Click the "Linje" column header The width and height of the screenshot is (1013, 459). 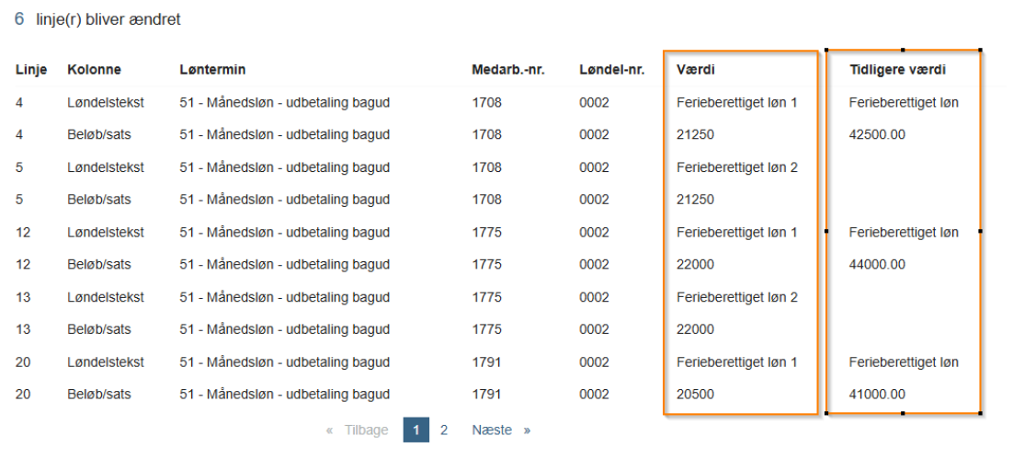29,70
